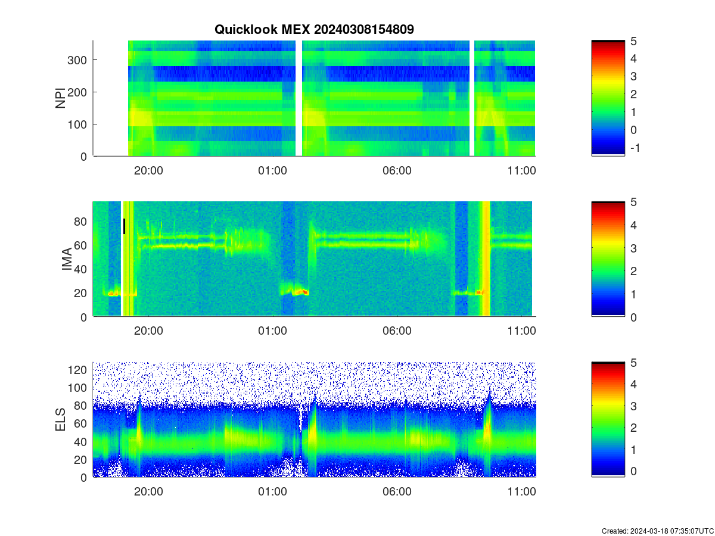Click the 5 label on NPI colorbar
This screenshot has width=715, height=536.
(x=633, y=40)
